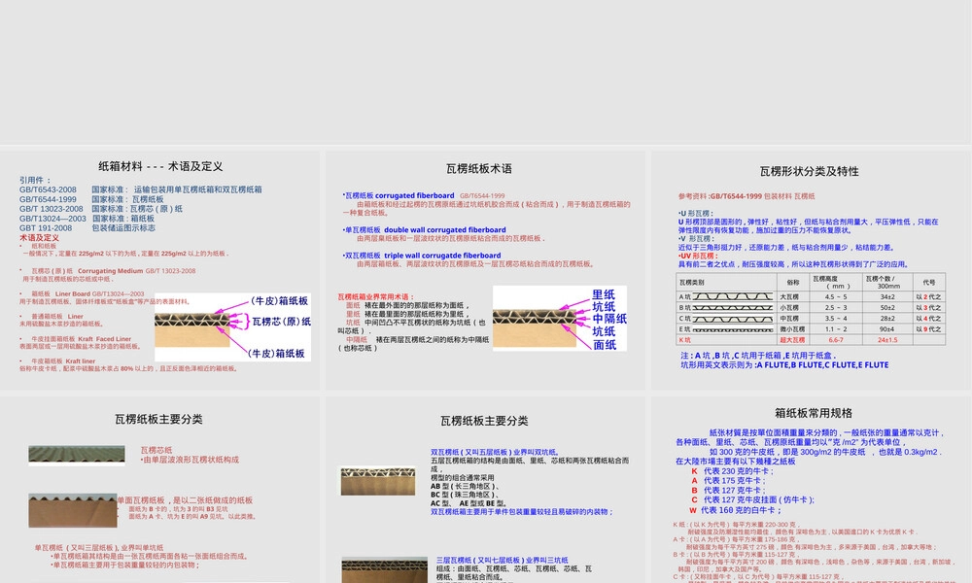The height and width of the screenshot is (583, 972).
Task: Click the 代号 table header
Action: [x=928, y=283]
